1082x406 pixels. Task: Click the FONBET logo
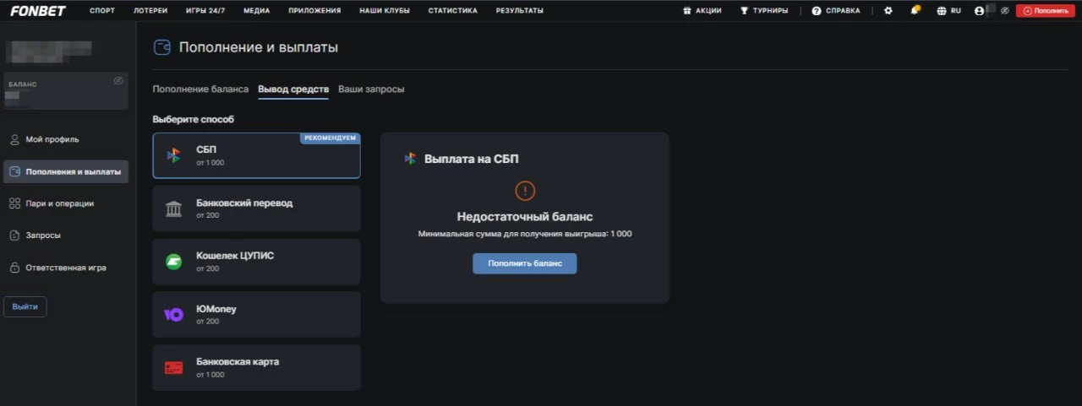click(x=38, y=11)
